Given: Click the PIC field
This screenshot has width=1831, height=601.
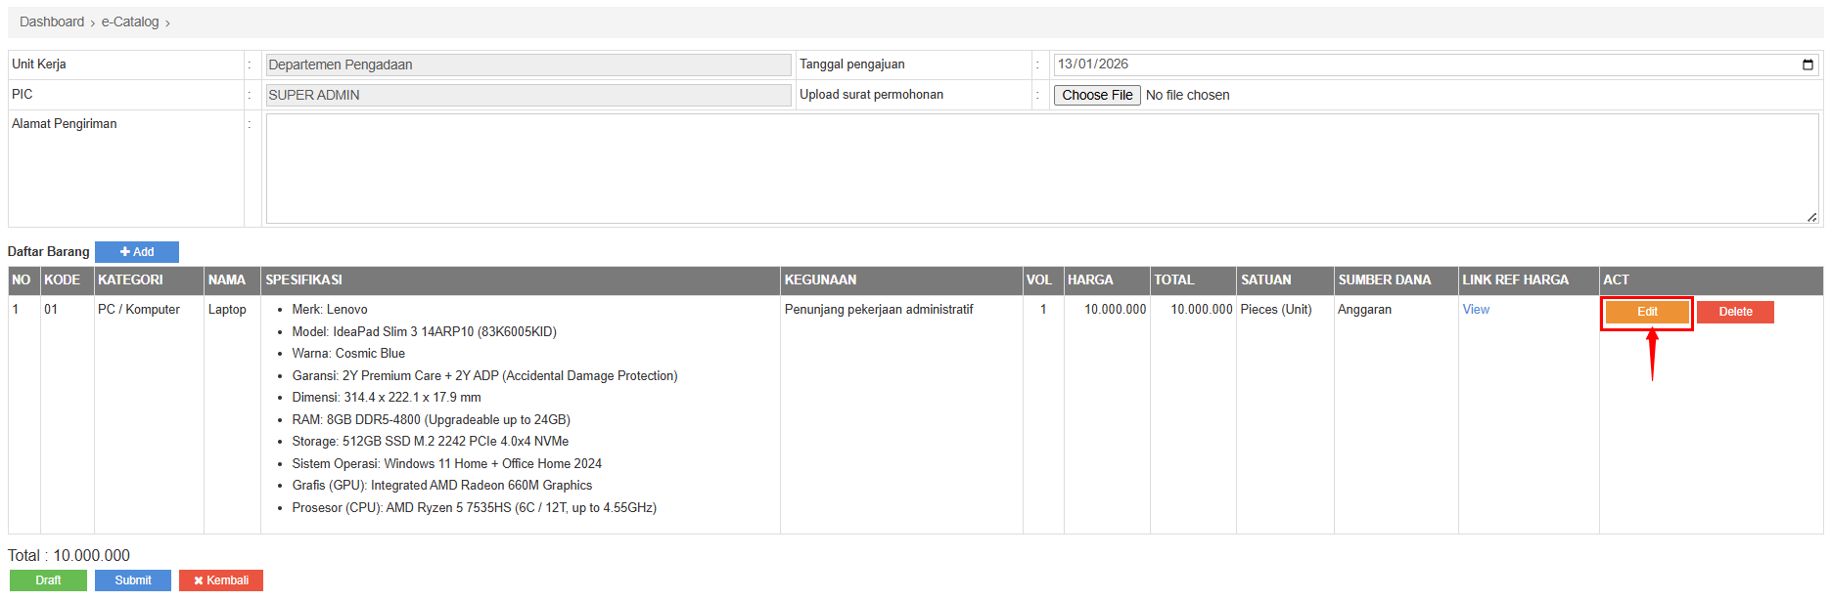Looking at the screenshot, I should 528,95.
